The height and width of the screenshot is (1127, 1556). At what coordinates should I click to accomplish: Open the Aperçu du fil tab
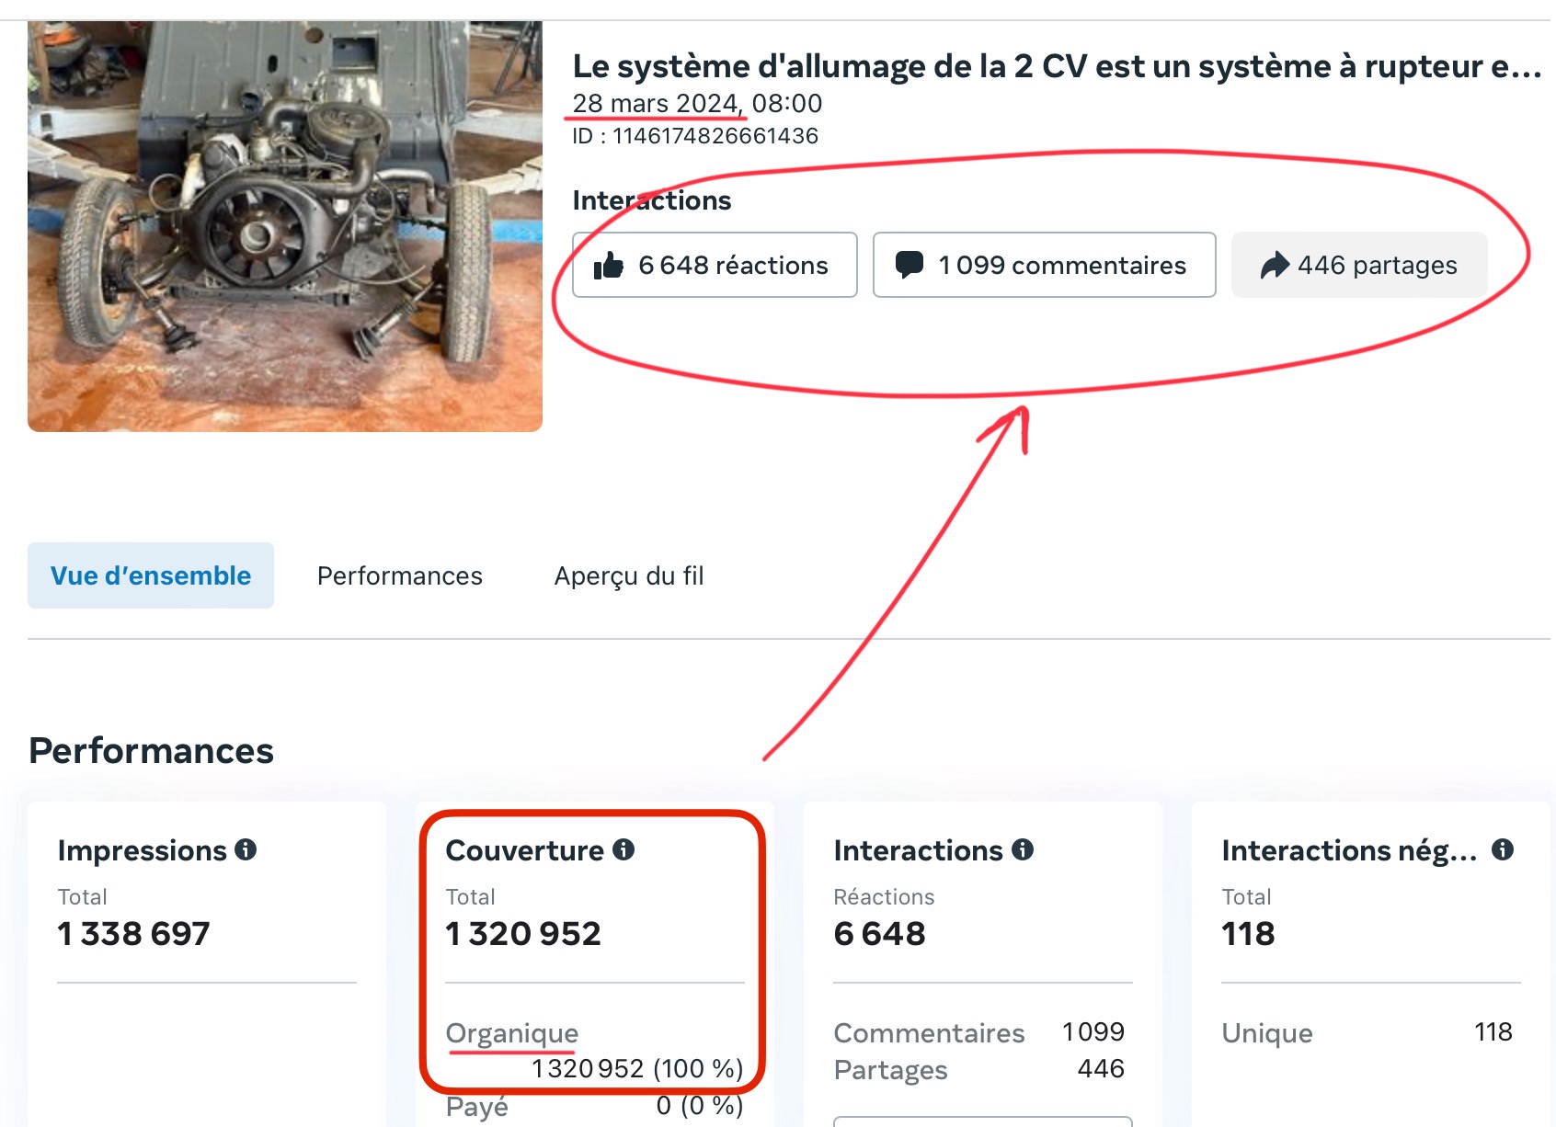pyautogui.click(x=629, y=575)
